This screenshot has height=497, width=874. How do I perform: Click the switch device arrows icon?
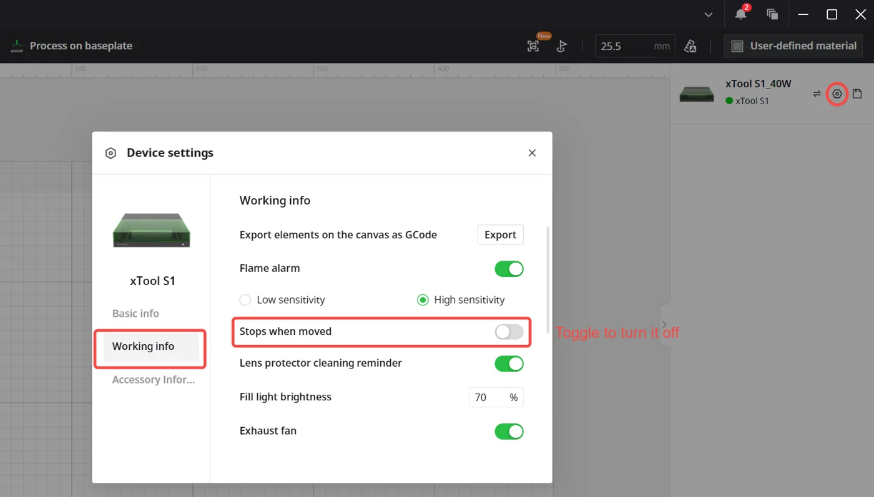click(x=817, y=94)
